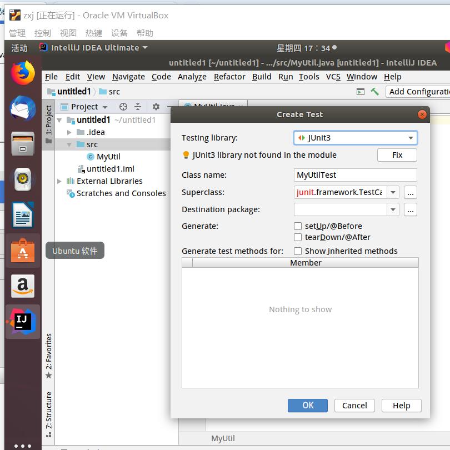The height and width of the screenshot is (450, 450).
Task: Click the Fix button for JUnit3 library
Action: tap(397, 155)
